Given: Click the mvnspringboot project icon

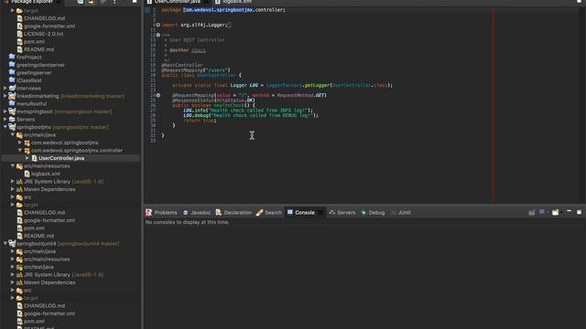Looking at the screenshot, I should 12,111.
